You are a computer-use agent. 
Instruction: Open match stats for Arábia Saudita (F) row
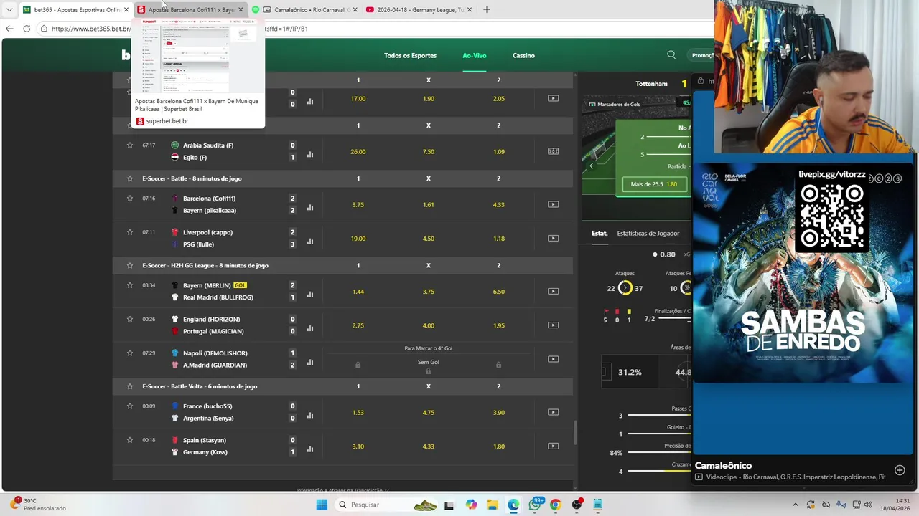[310, 154]
